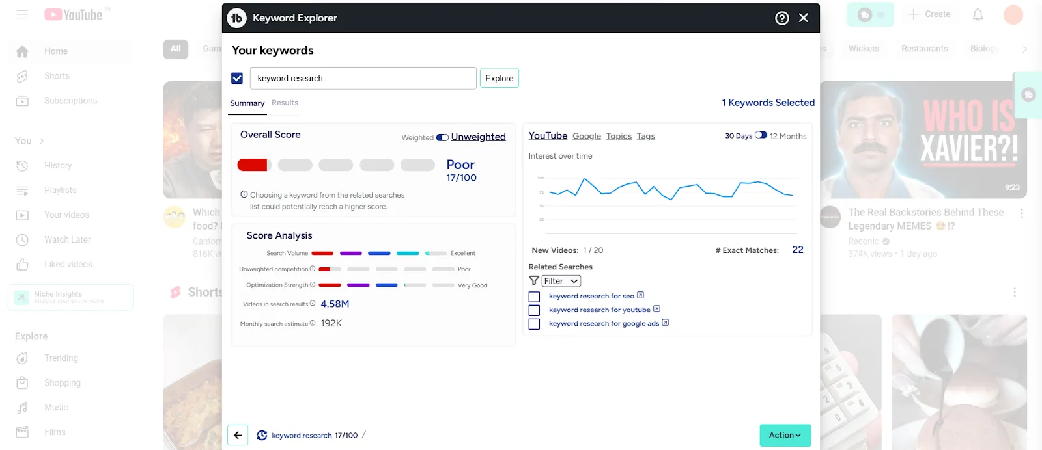Viewport: 1042px width, 450px height.
Task: Close the Keyword Explorer dialog
Action: 804,18
